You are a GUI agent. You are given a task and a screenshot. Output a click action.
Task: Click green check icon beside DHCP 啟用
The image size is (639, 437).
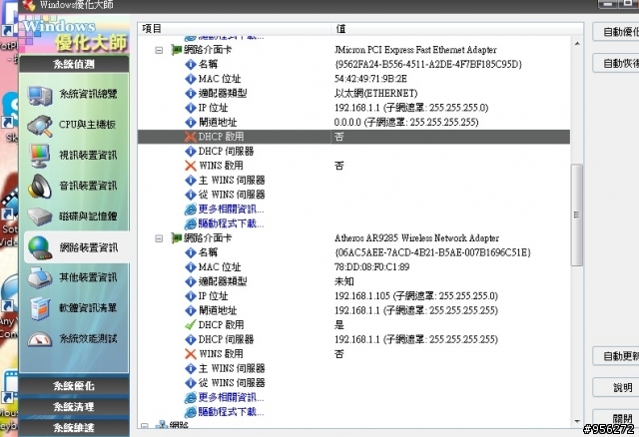pos(191,324)
